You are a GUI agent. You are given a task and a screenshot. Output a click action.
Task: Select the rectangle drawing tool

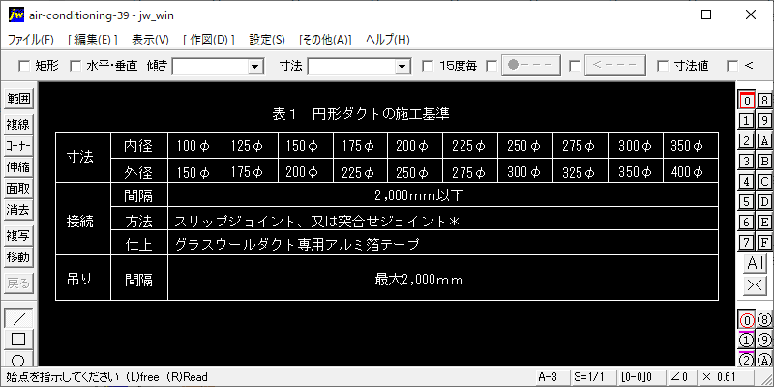point(18,340)
